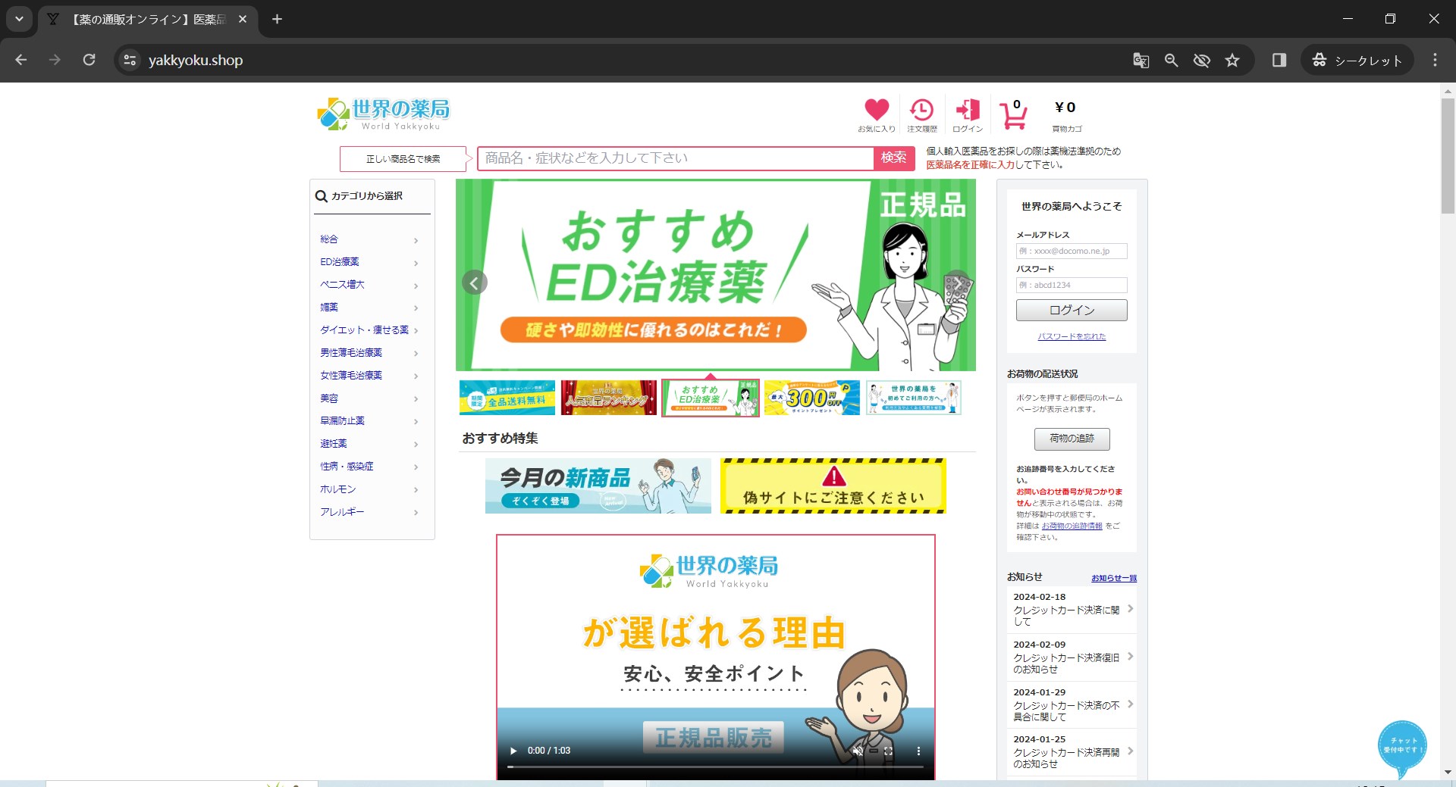This screenshot has width=1456, height=787.
Task: Select ホルモン category
Action: [370, 489]
